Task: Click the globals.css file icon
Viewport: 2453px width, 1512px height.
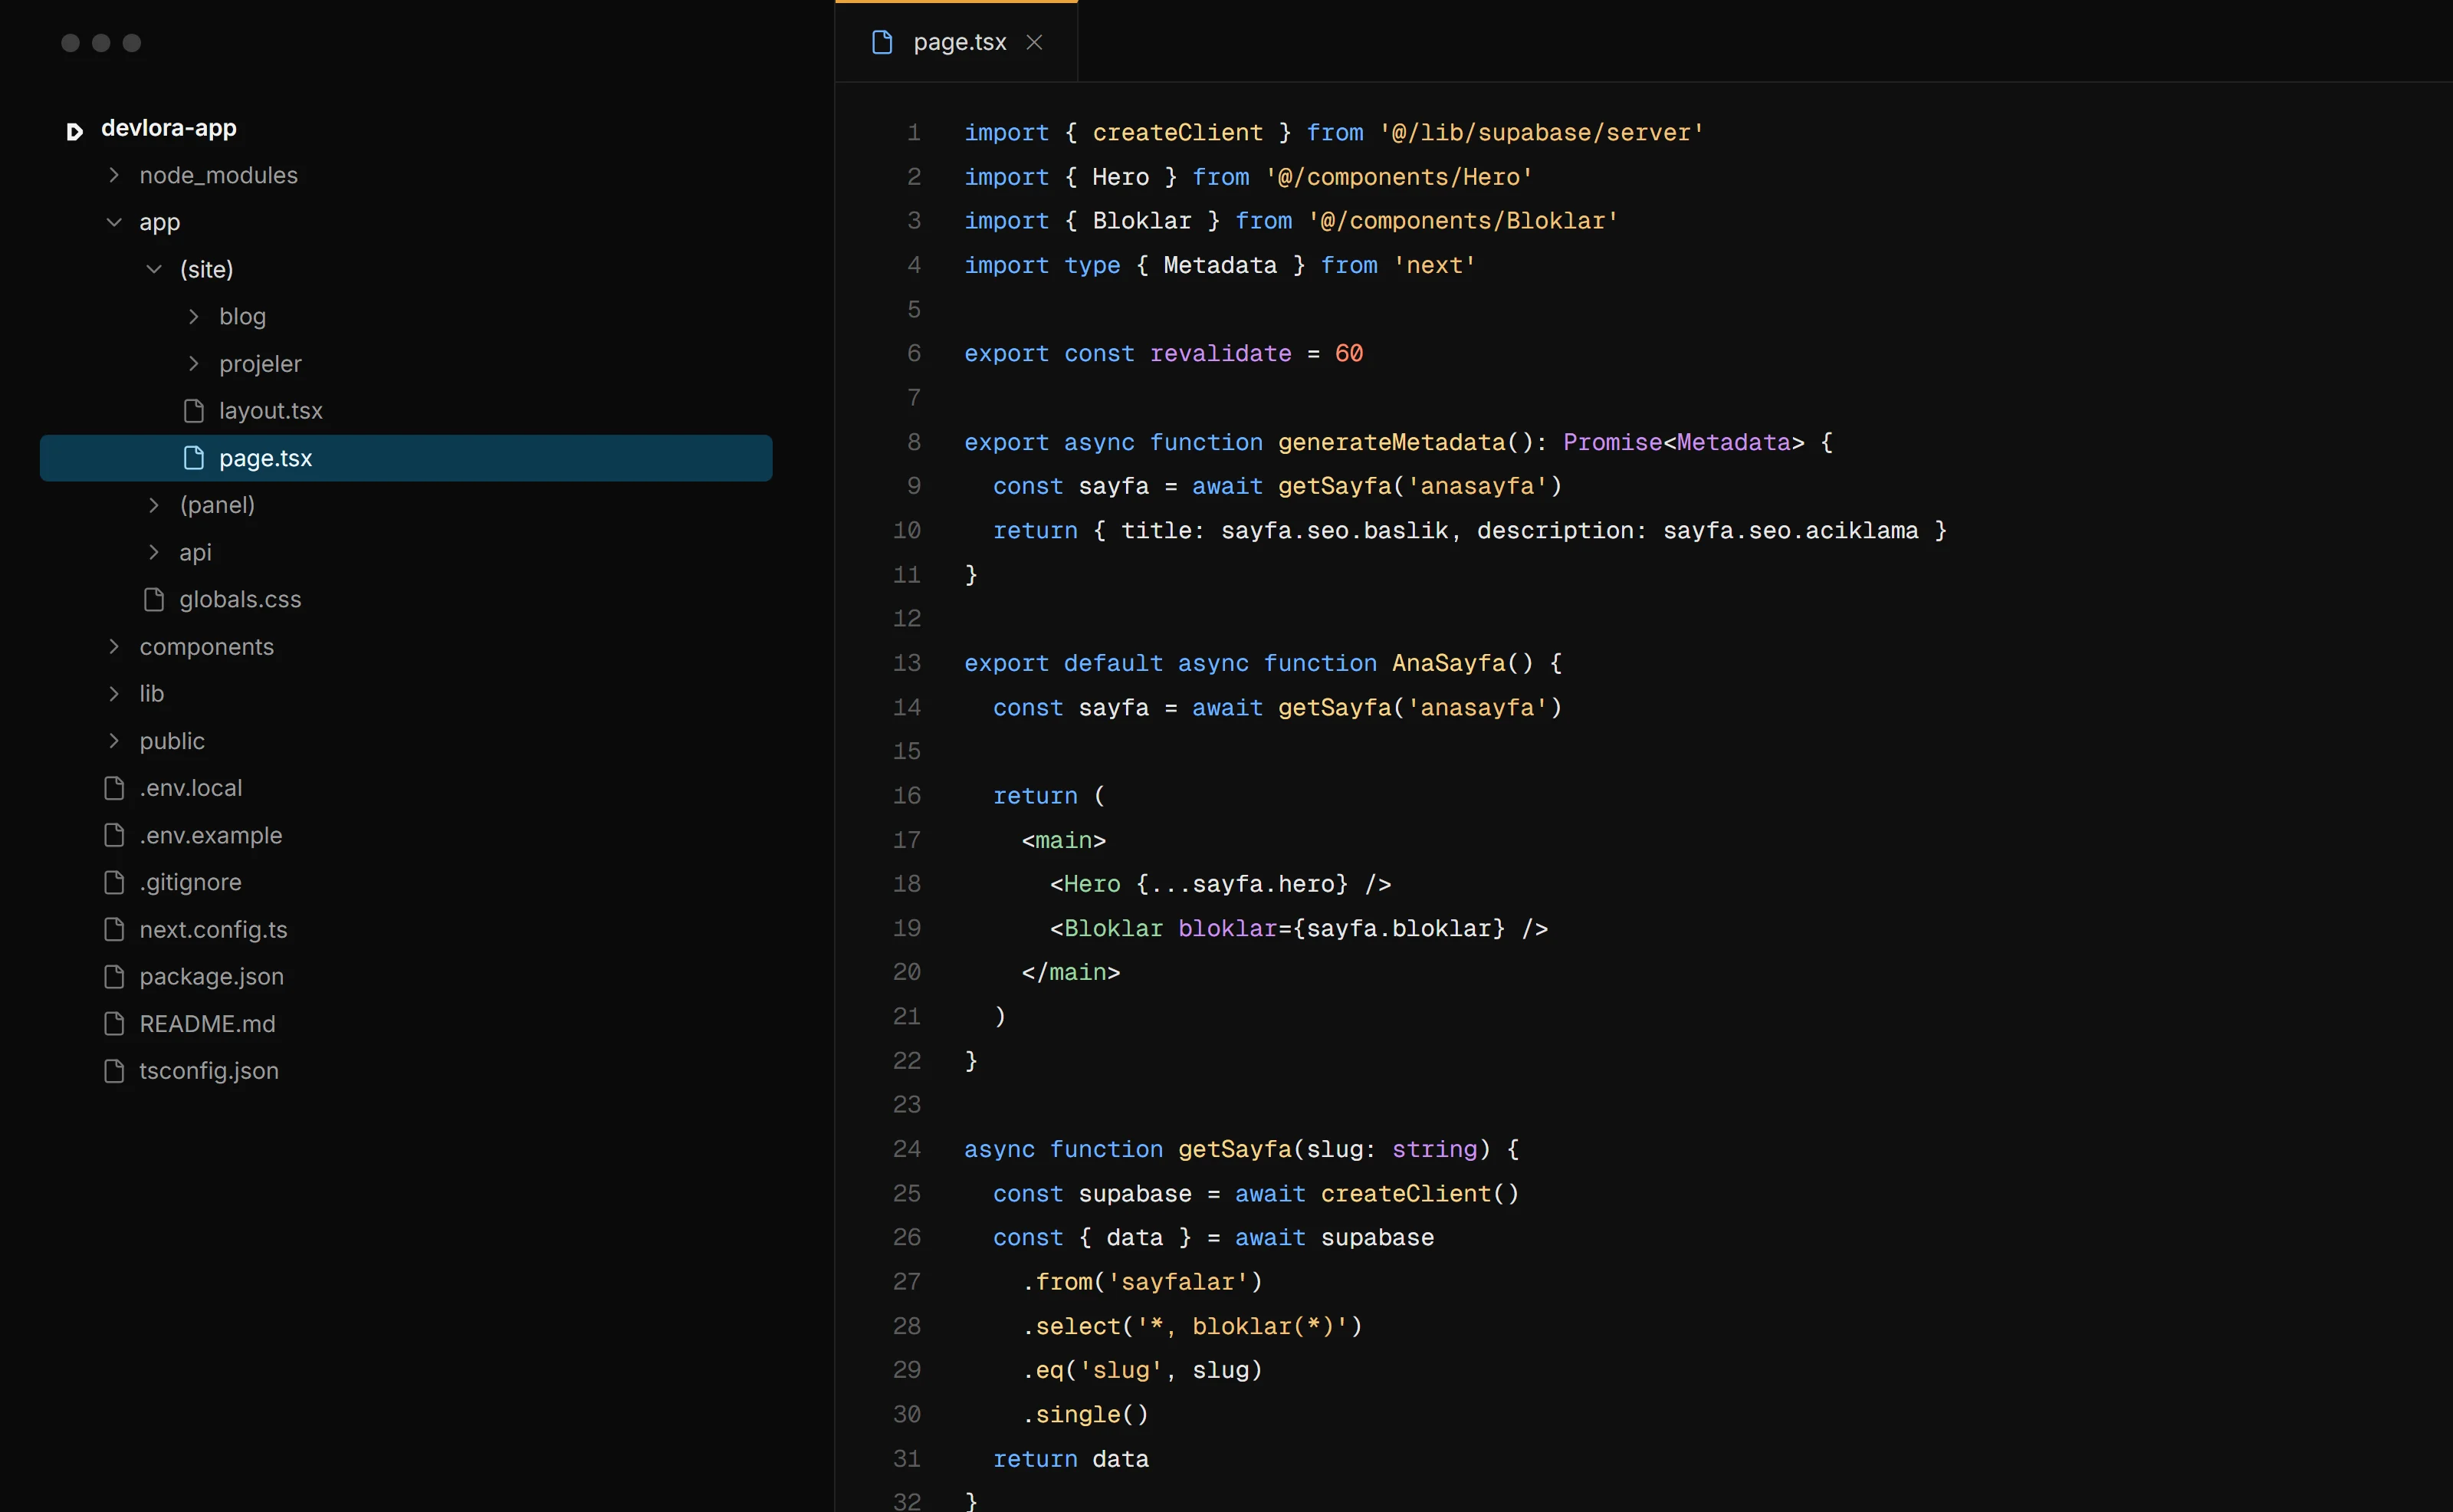Action: tap(154, 599)
